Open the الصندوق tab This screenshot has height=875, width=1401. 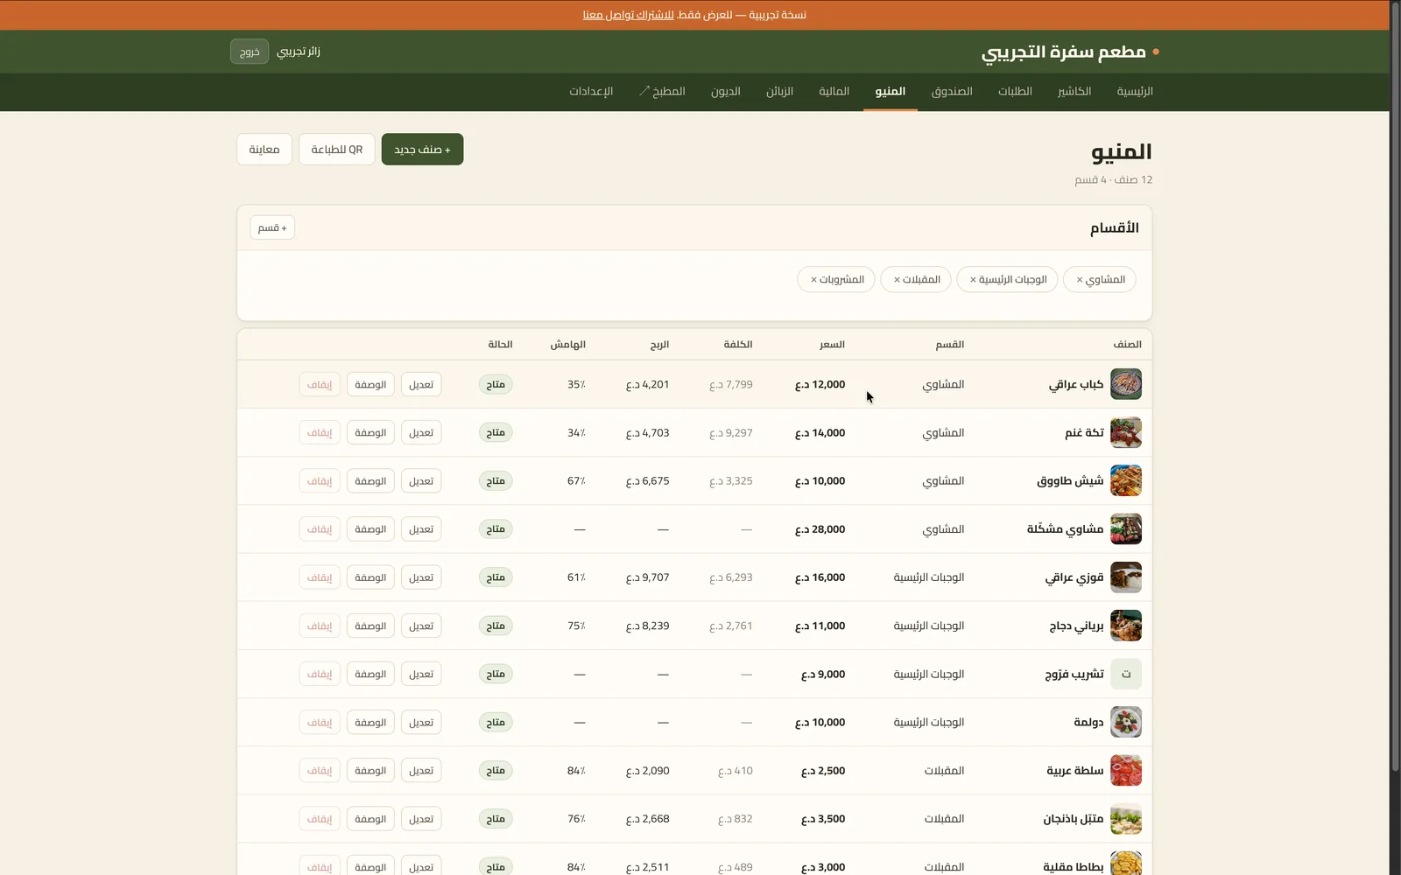coord(952,91)
